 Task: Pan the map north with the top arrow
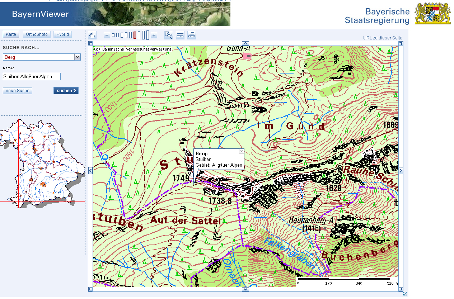tap(245, 43)
